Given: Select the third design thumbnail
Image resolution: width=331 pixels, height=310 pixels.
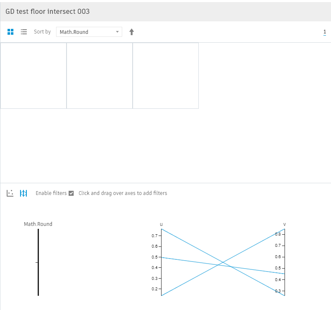Looking at the screenshot, I should [166, 76].
